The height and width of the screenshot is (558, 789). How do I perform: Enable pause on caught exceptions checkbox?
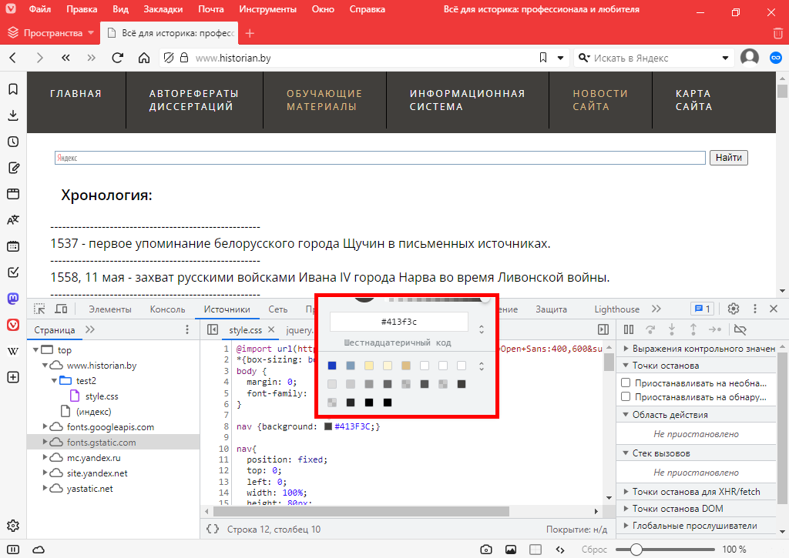626,397
